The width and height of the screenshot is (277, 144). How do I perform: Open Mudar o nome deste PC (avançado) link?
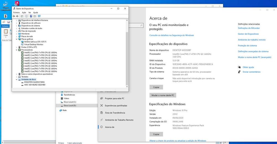click(x=255, y=57)
